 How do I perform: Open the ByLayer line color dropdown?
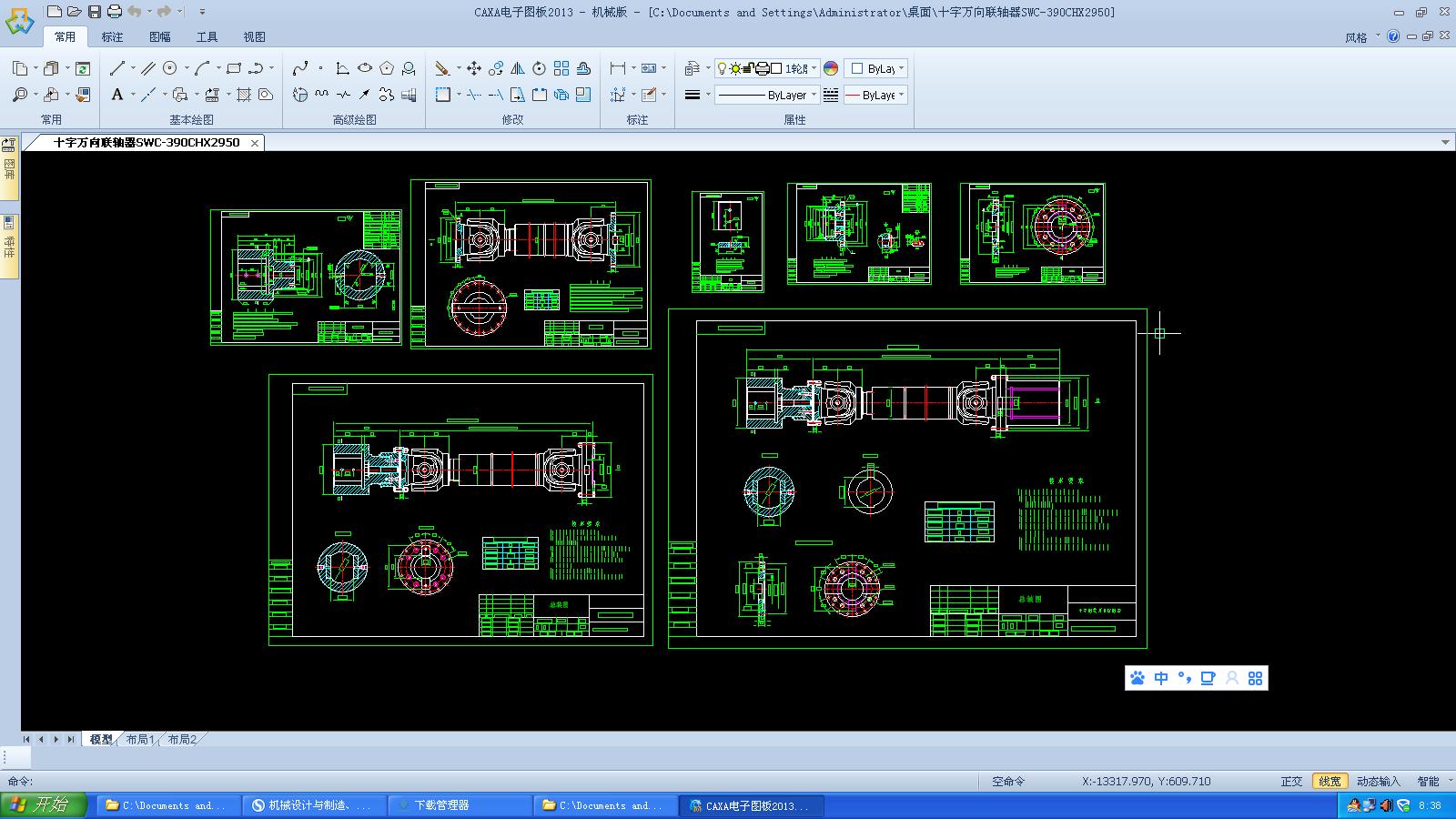(875, 95)
